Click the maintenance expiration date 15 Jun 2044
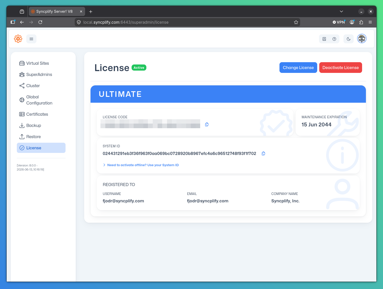383x289 pixels. coord(316,125)
